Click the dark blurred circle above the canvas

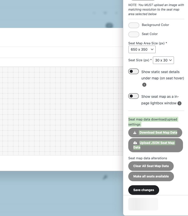tap(109, 25)
